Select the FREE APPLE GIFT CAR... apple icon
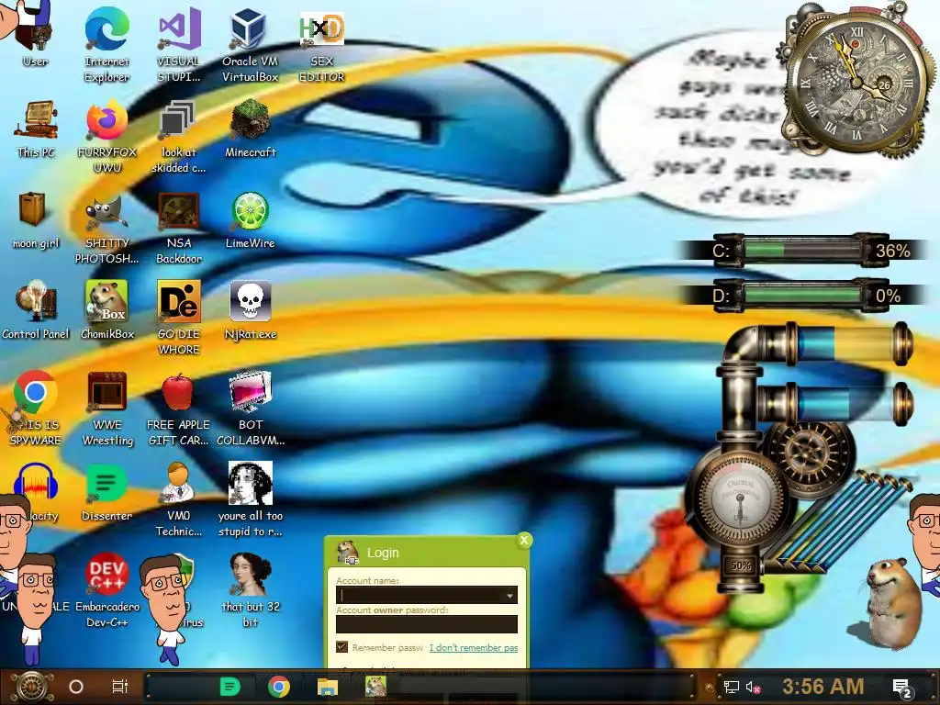The image size is (940, 705). (178, 408)
